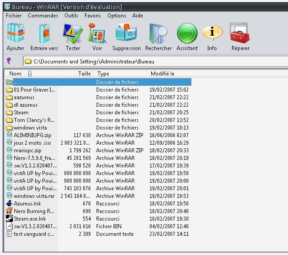The width and height of the screenshot is (288, 255).
Task: Click the Fichier BIN file icon
Action: pyautogui.click(x=9, y=226)
